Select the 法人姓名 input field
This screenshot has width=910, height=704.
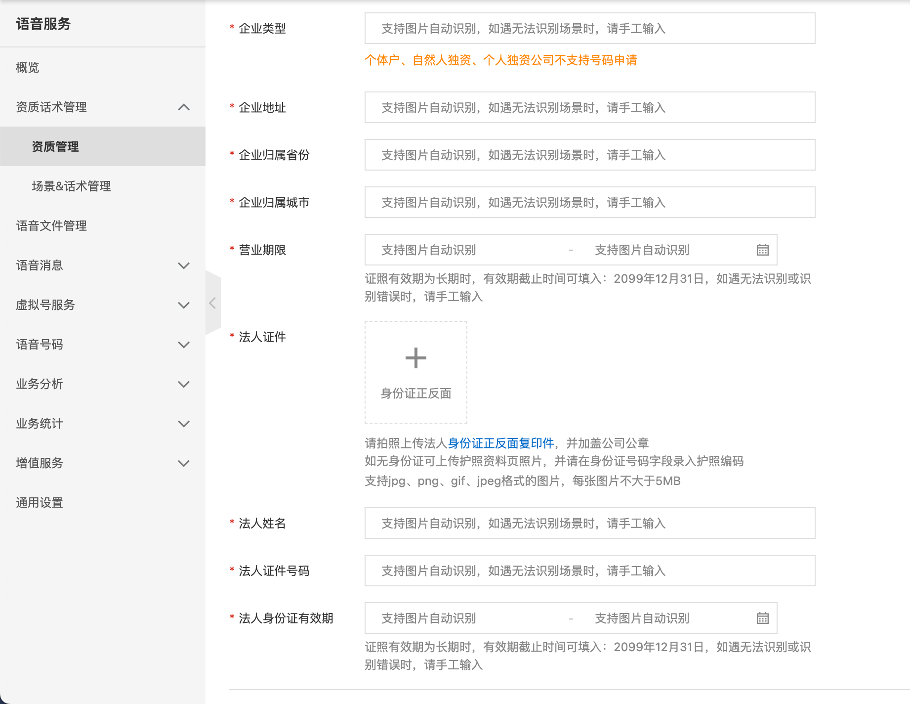(x=589, y=524)
